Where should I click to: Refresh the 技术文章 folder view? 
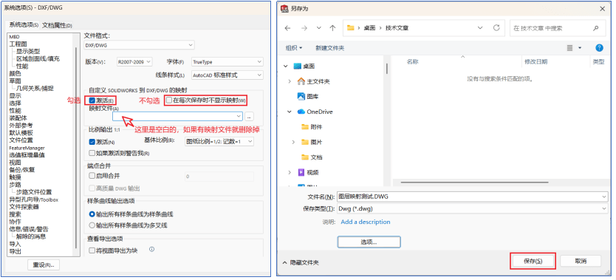point(496,28)
